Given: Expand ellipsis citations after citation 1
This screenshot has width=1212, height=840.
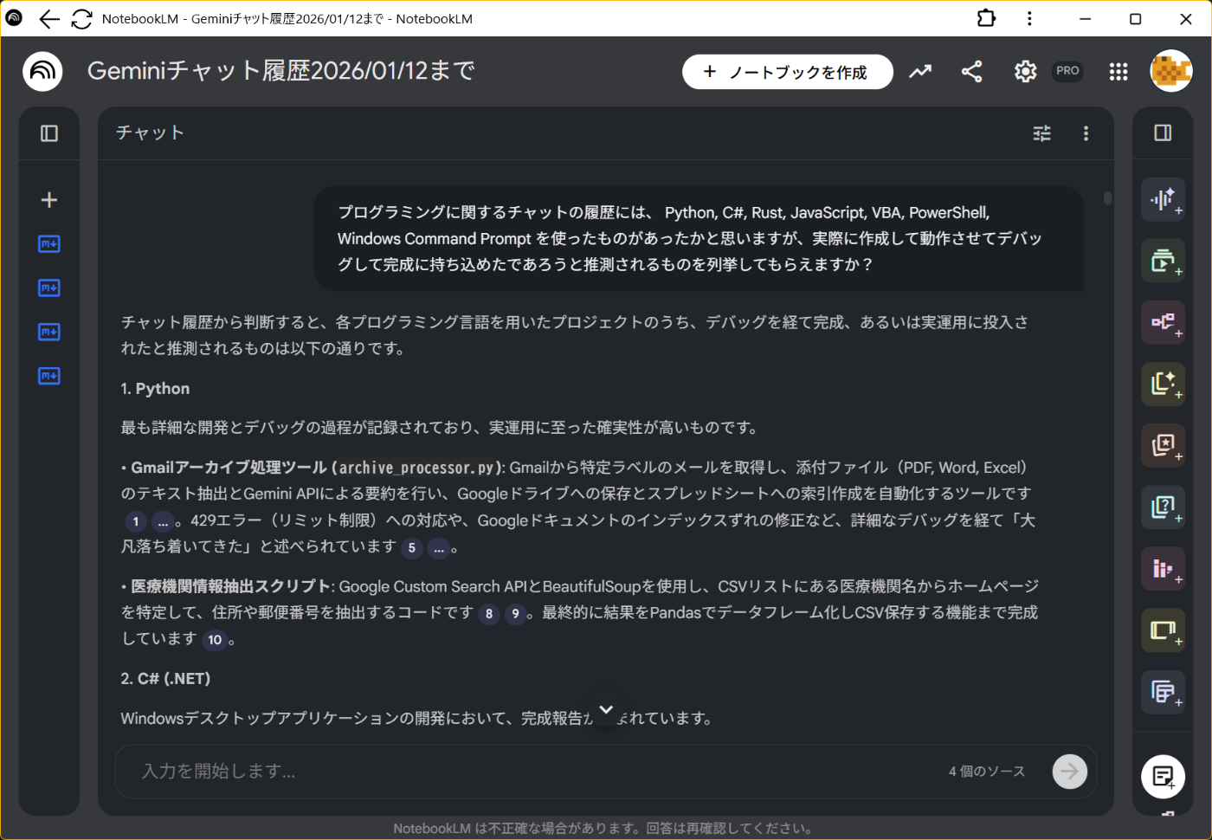Looking at the screenshot, I should (163, 521).
